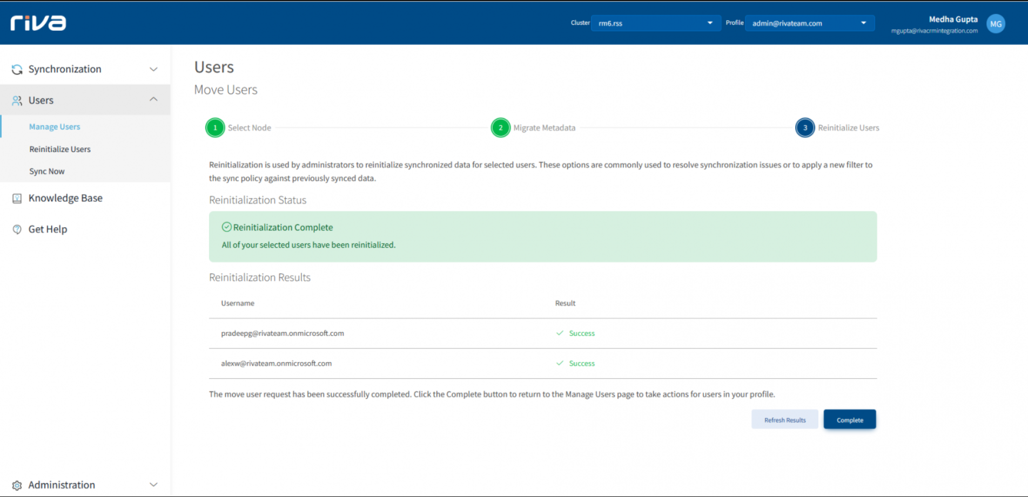The image size is (1028, 497).
Task: Click step 1 Select Node circle
Action: click(215, 128)
